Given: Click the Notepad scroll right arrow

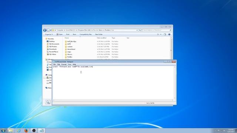Looking at the screenshot, I should [172, 100].
